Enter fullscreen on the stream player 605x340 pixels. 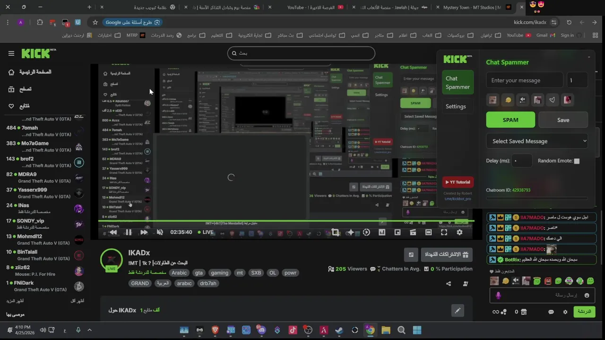point(444,232)
